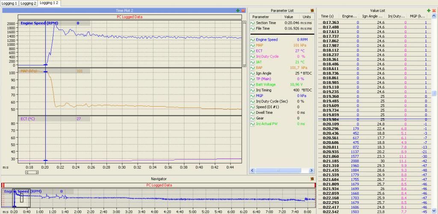Click the Ign Angle column header
Screen dimensions: 438x214
click(372, 16)
